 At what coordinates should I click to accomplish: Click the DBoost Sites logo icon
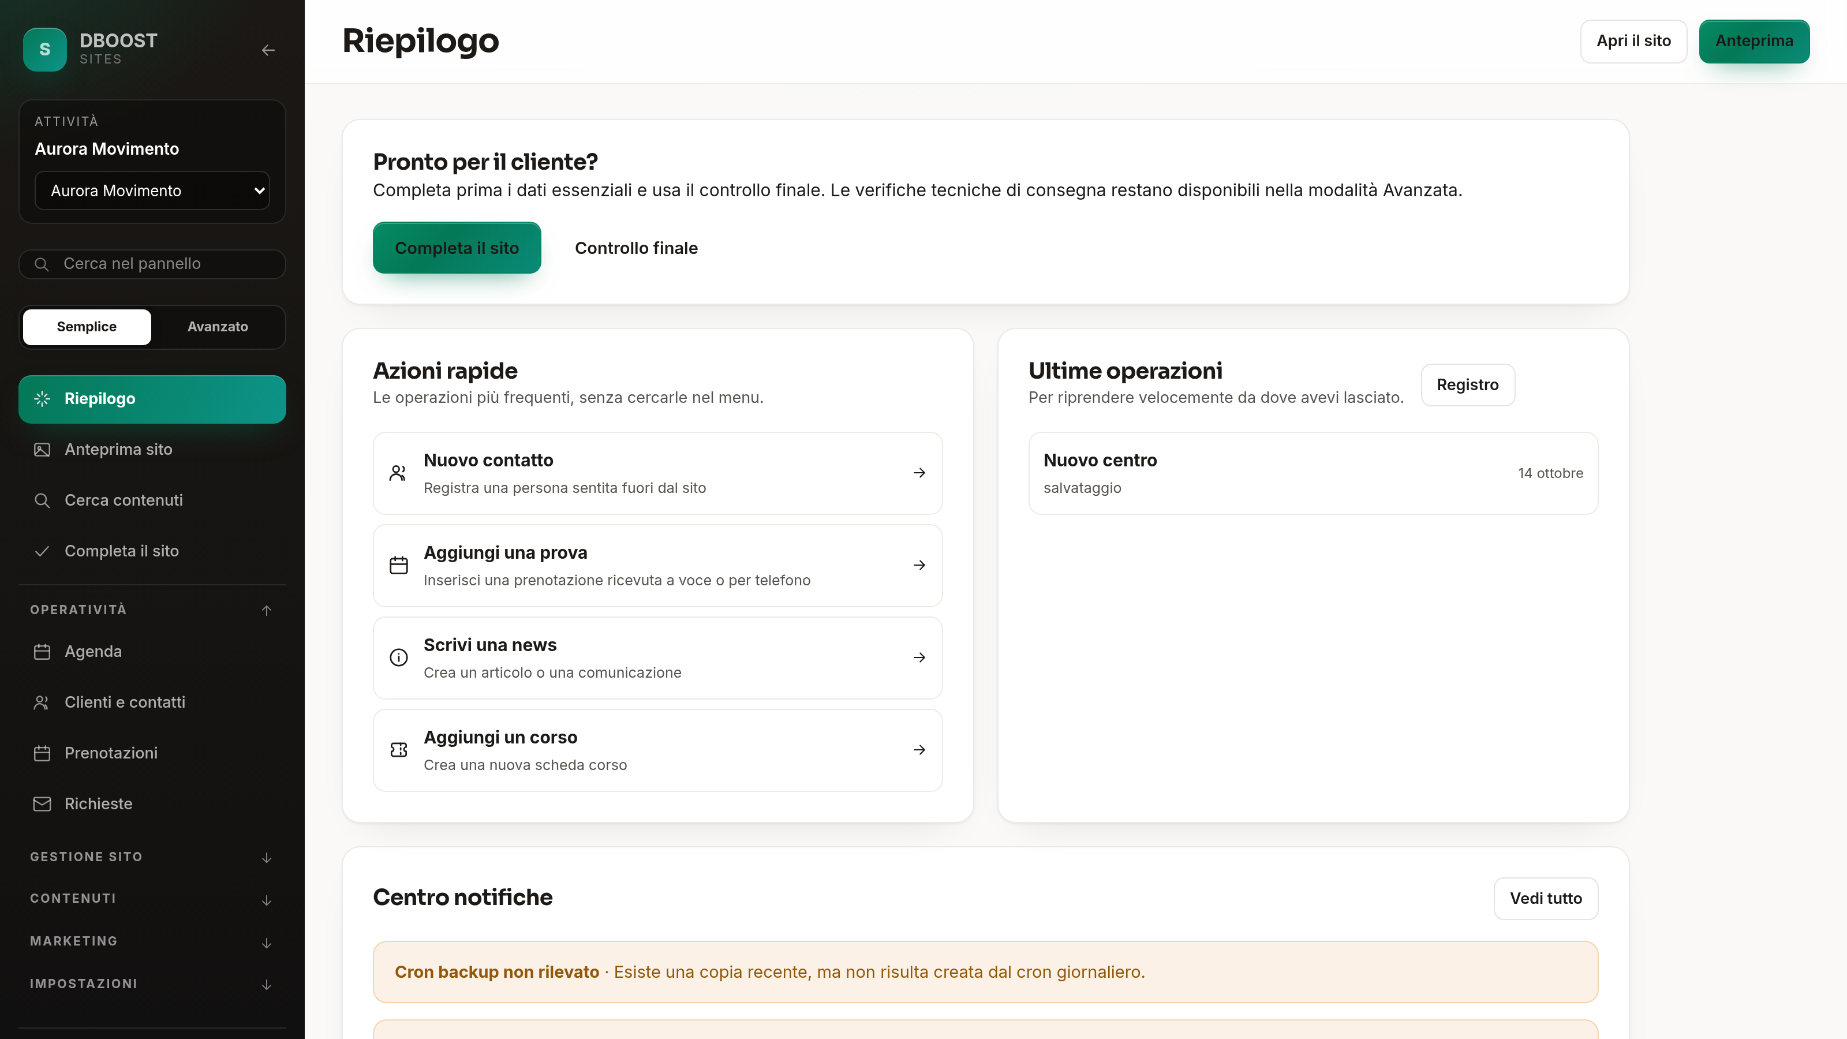coord(44,50)
